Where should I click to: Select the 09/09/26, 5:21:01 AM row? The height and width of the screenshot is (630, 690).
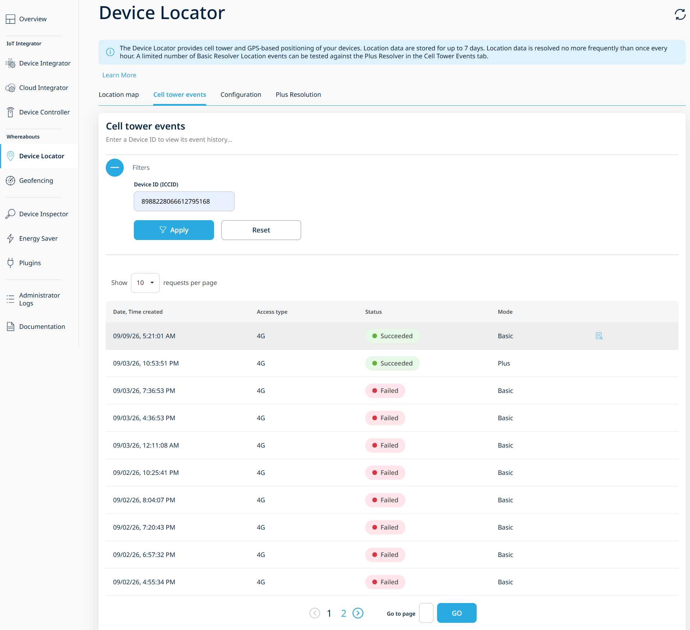(x=392, y=336)
